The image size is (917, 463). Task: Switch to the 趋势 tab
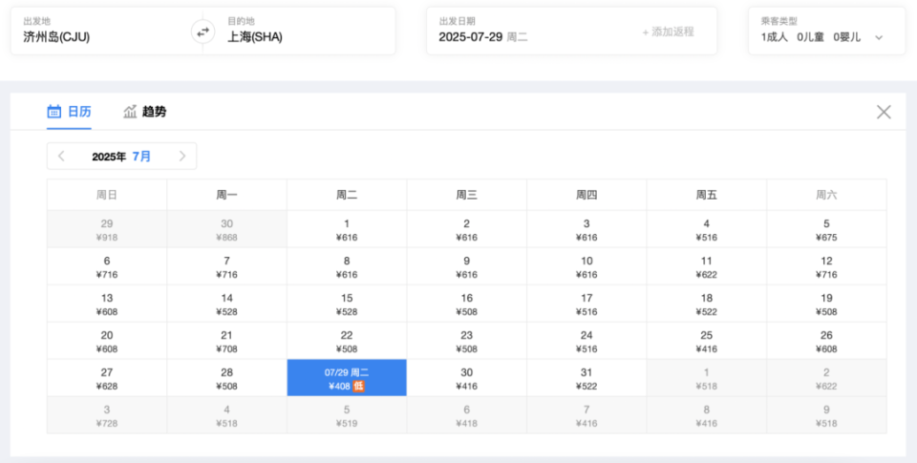coord(144,112)
